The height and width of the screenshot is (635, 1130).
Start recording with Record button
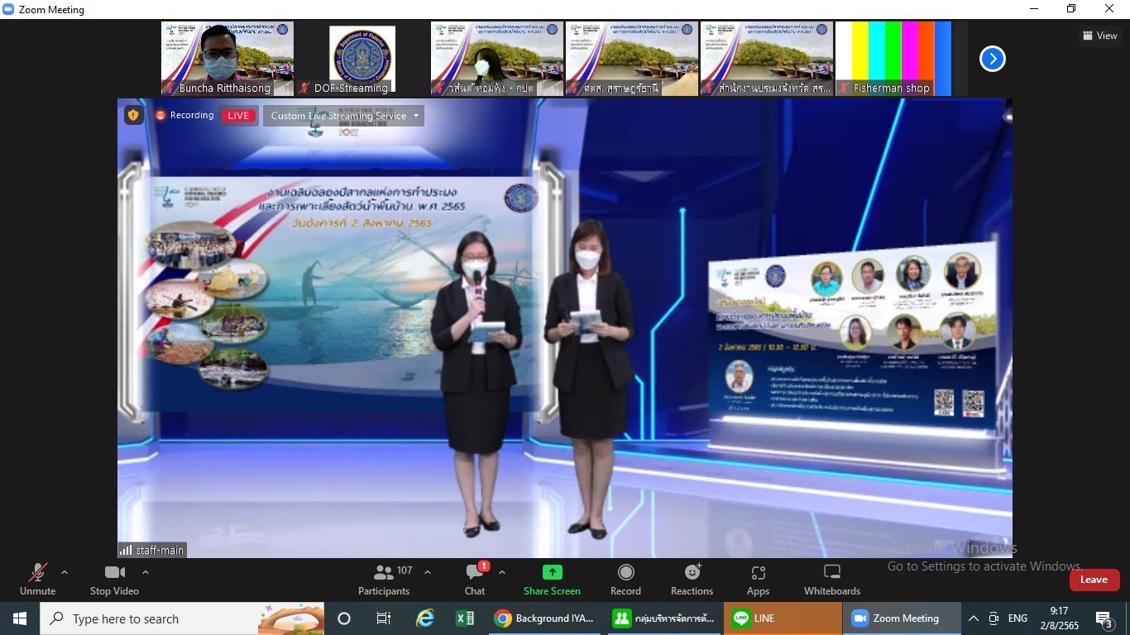click(625, 579)
